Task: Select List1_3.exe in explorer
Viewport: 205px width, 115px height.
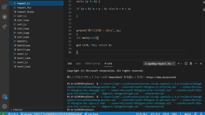Action: [36, 37]
